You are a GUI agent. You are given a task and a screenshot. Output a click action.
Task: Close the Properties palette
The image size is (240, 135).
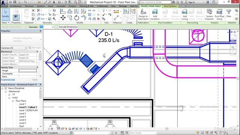pos(40,31)
